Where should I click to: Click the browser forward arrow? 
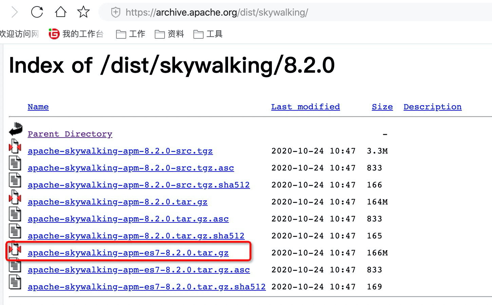point(15,12)
